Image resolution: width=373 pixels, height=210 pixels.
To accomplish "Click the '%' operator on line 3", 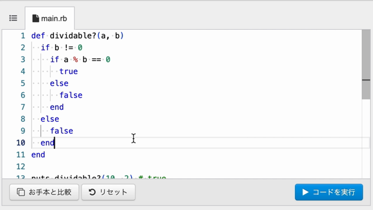I will (x=75, y=60).
